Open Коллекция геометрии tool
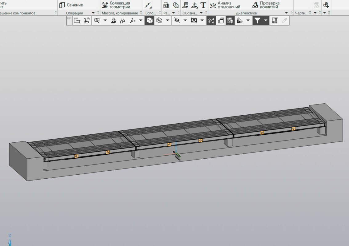Viewport: 349px width, 246px height. 116,5
